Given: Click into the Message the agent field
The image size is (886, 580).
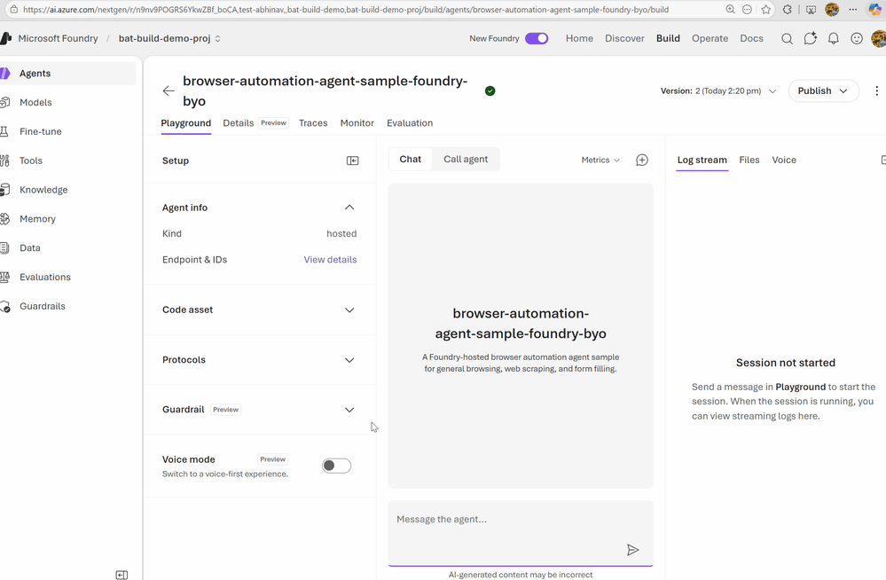Looking at the screenshot, I should (x=521, y=533).
